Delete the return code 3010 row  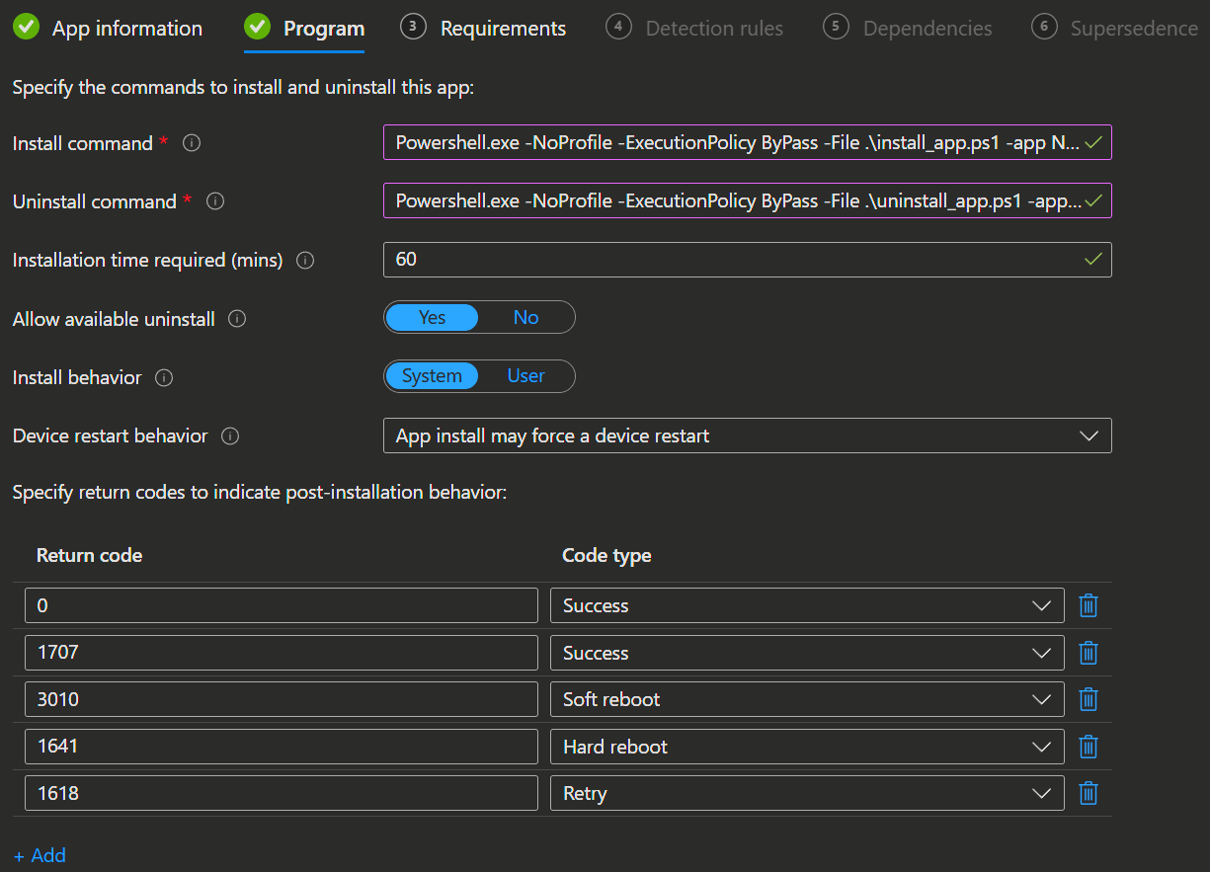pyautogui.click(x=1089, y=699)
